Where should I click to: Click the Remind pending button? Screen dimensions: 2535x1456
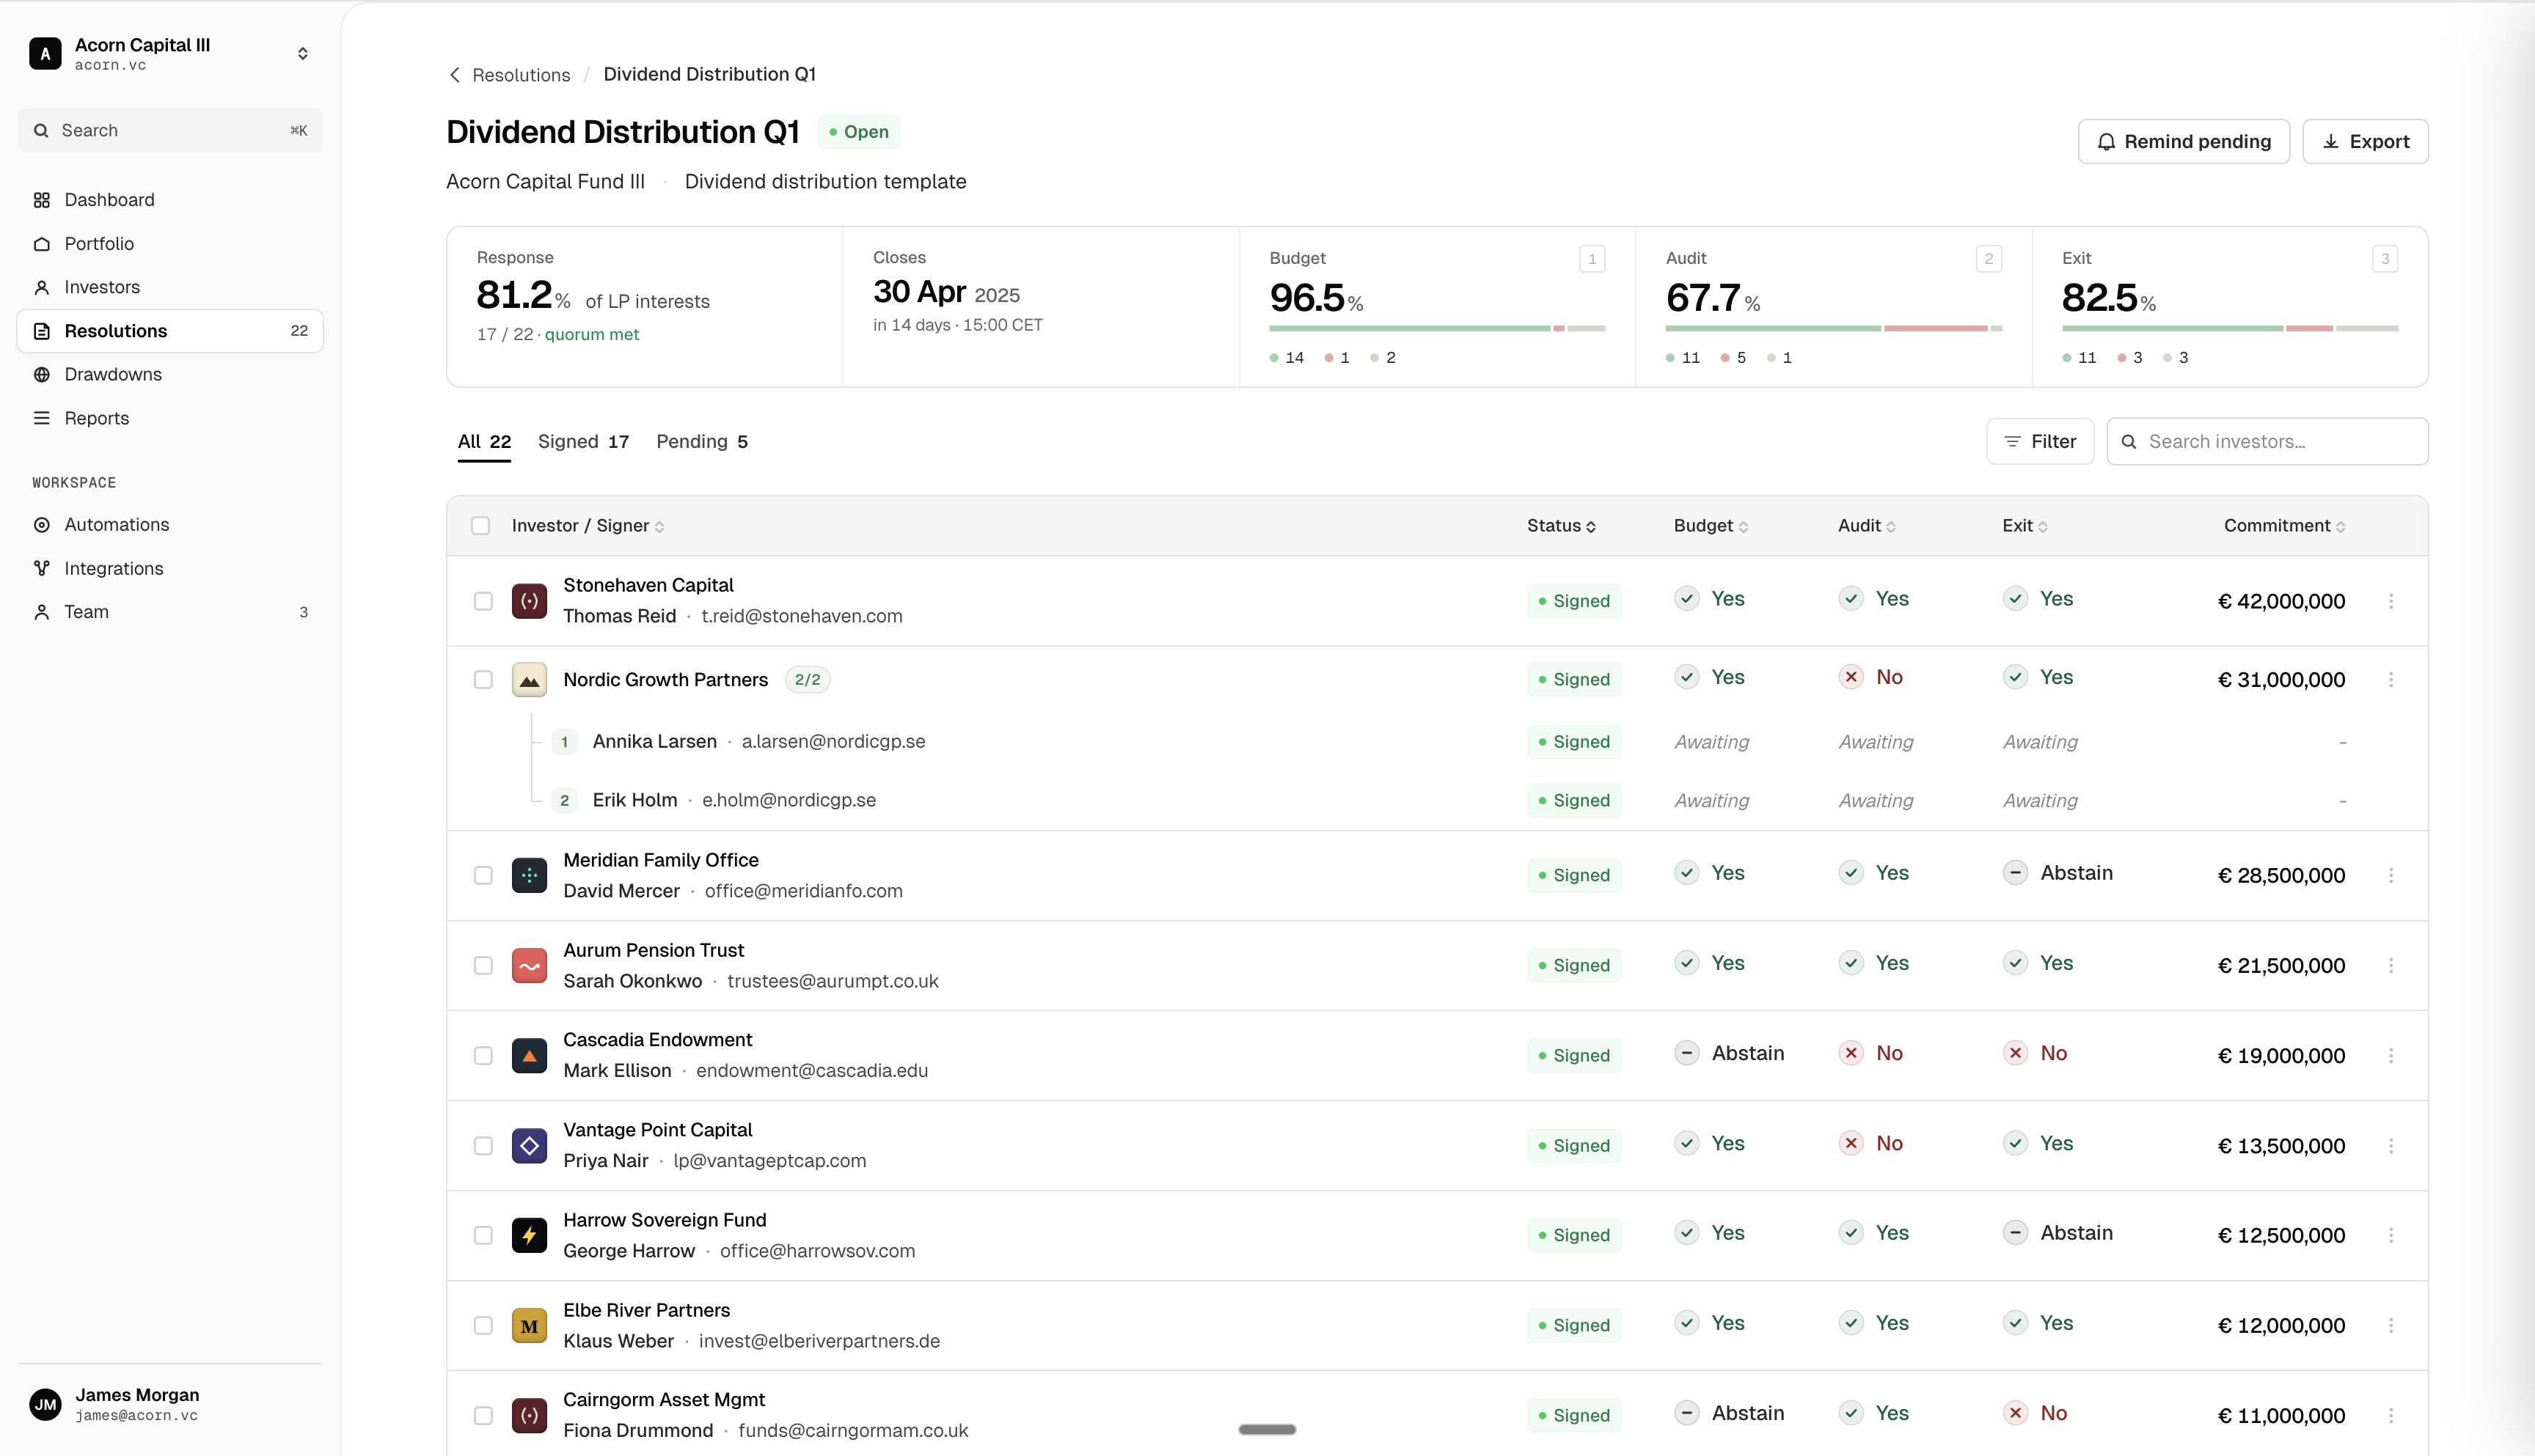point(2184,142)
